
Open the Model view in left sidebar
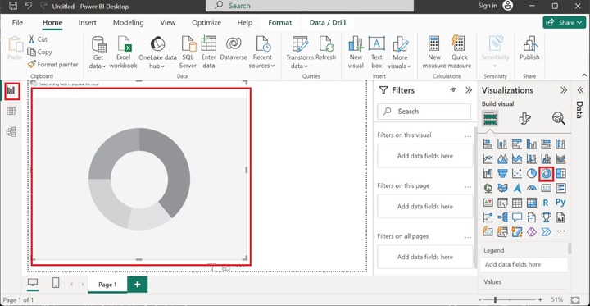[11, 132]
